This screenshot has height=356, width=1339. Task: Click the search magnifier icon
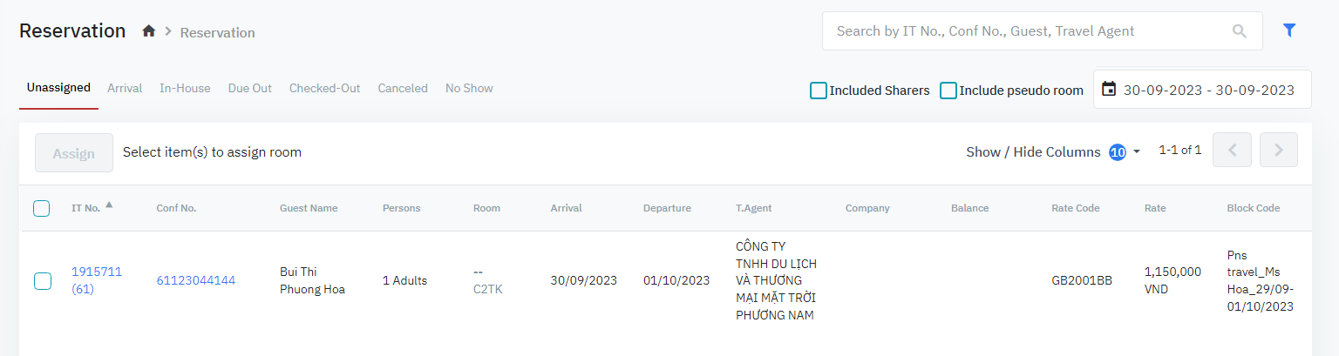(x=1240, y=31)
